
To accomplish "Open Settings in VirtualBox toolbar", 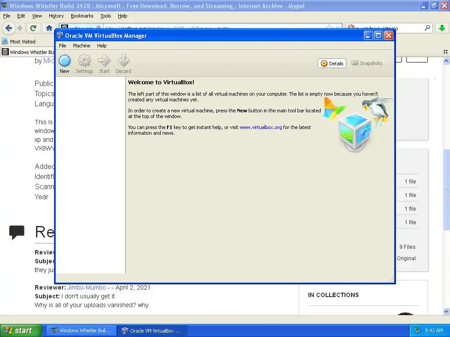I will click(84, 64).
